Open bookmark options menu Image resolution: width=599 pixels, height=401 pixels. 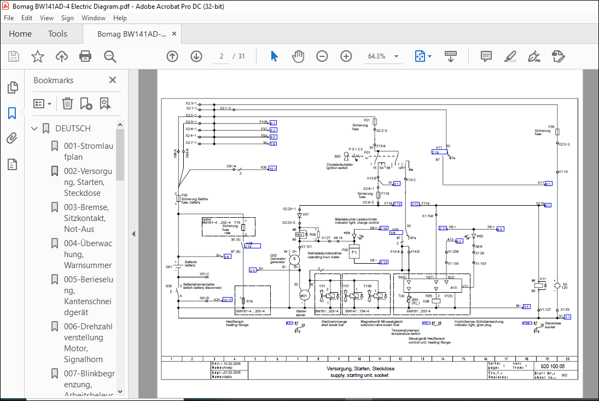point(43,103)
